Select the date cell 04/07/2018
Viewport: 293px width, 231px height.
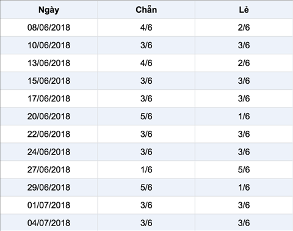[x=49, y=222]
